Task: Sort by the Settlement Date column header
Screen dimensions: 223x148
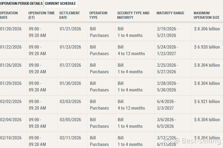Action: tap(69, 15)
